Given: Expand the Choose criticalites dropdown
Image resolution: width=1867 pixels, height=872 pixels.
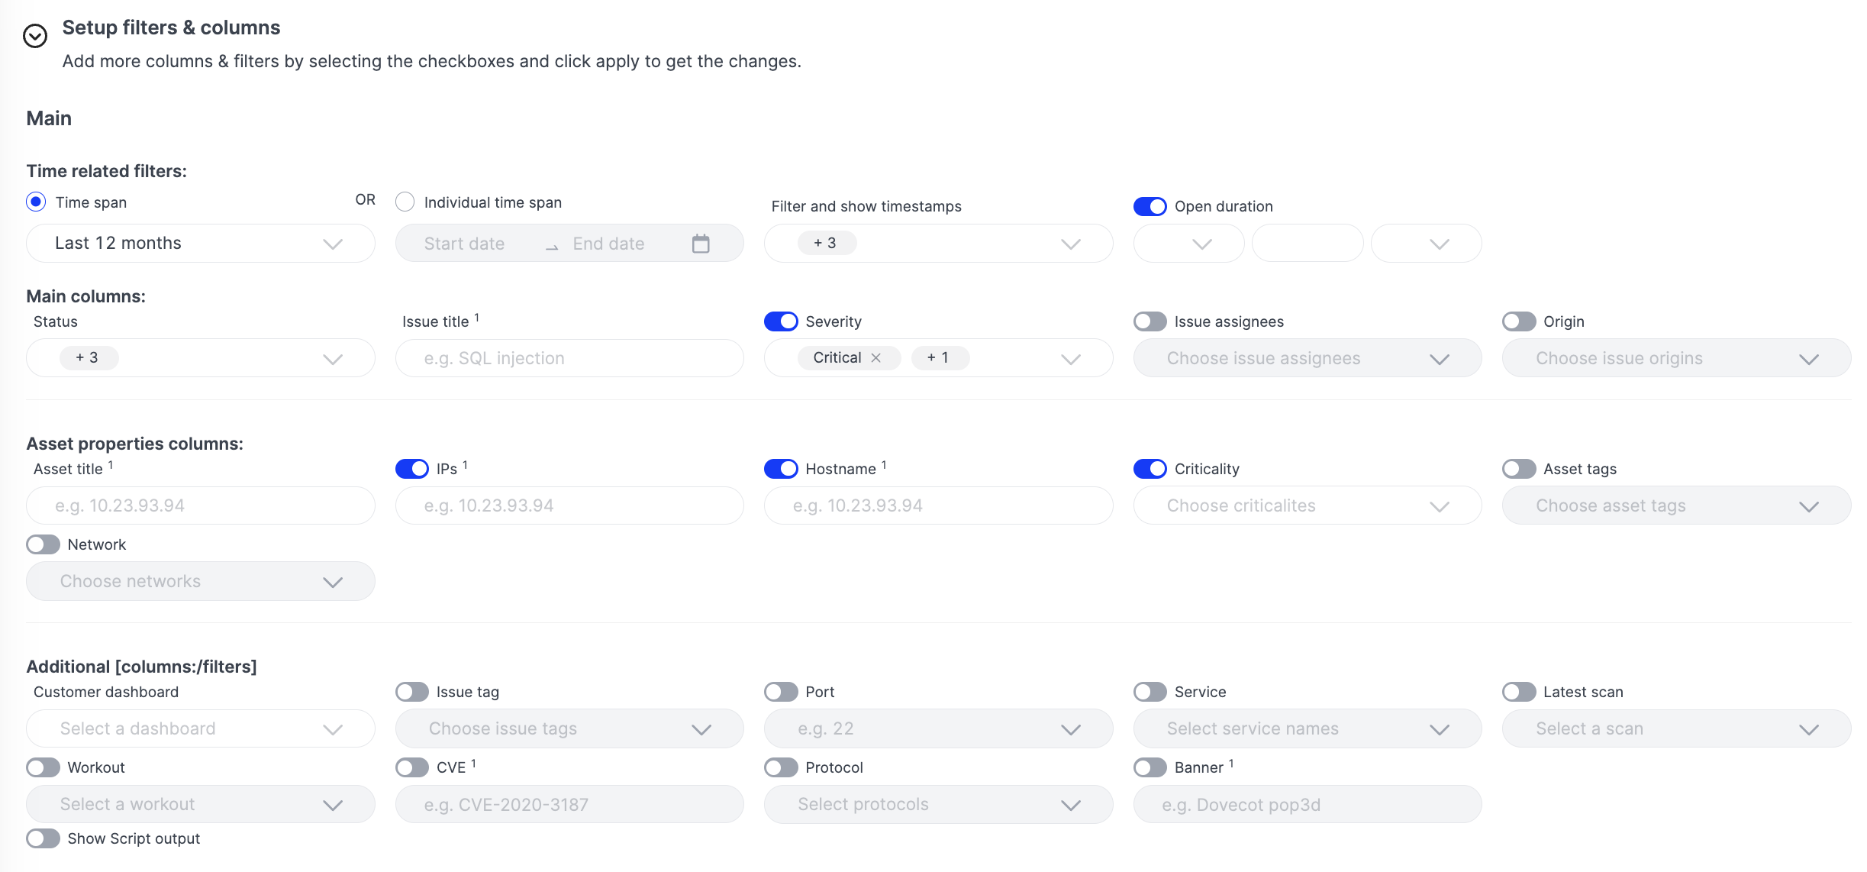Looking at the screenshot, I should tap(1308, 505).
